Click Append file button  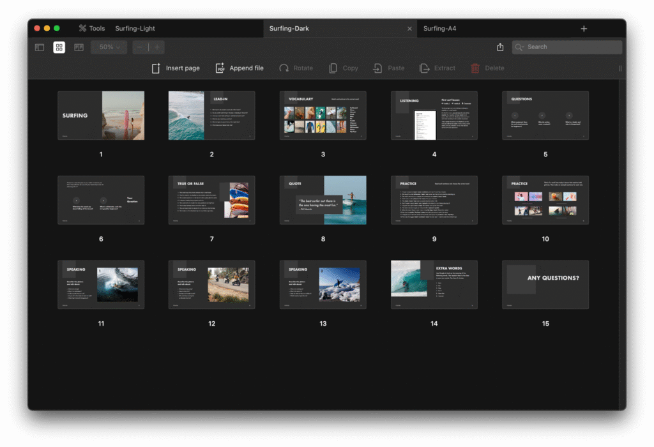click(240, 68)
